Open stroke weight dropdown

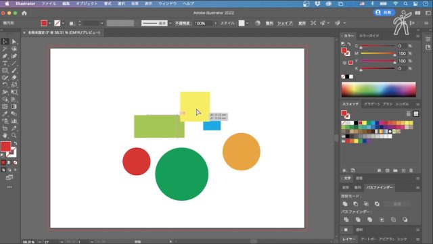pos(102,23)
